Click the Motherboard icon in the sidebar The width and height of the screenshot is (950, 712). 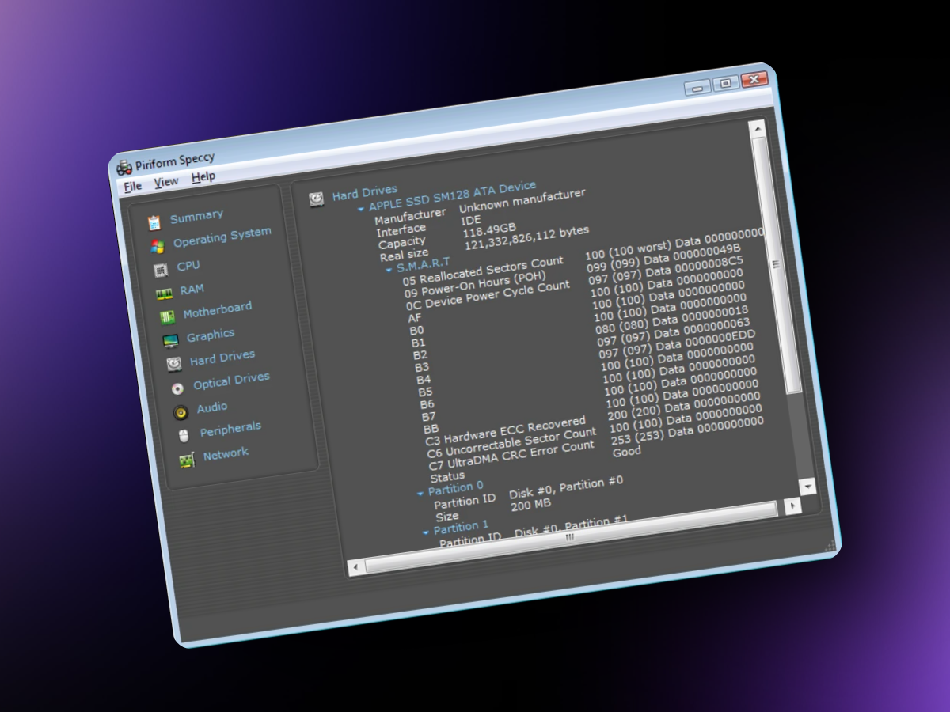click(x=167, y=318)
